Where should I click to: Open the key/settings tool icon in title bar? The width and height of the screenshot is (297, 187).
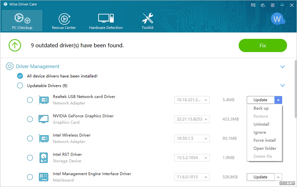point(263,5)
